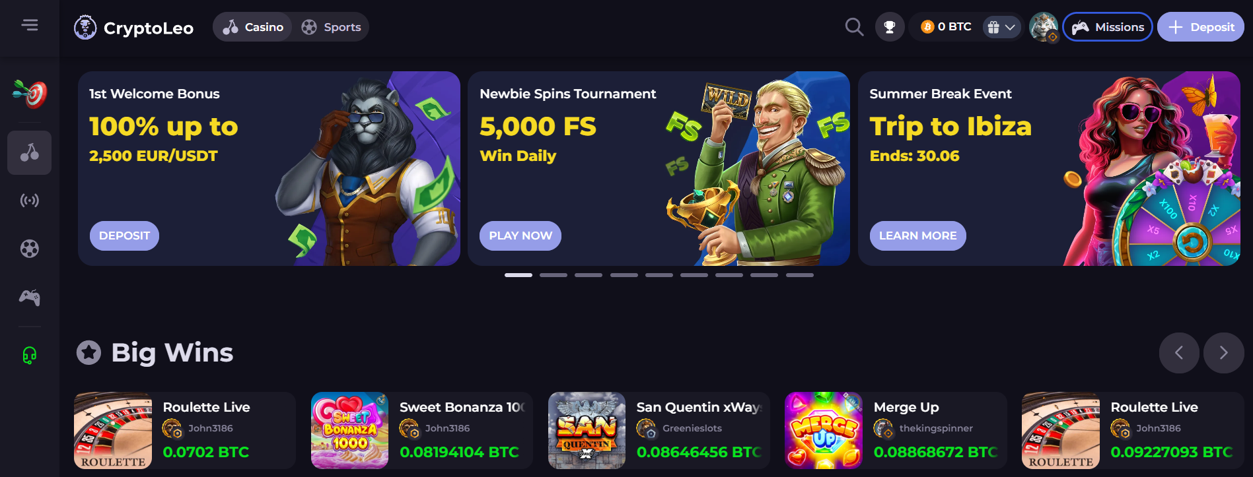The height and width of the screenshot is (477, 1253).
Task: Click the DEPOSIT button on the Welcome Bonus banner
Action: (x=124, y=236)
